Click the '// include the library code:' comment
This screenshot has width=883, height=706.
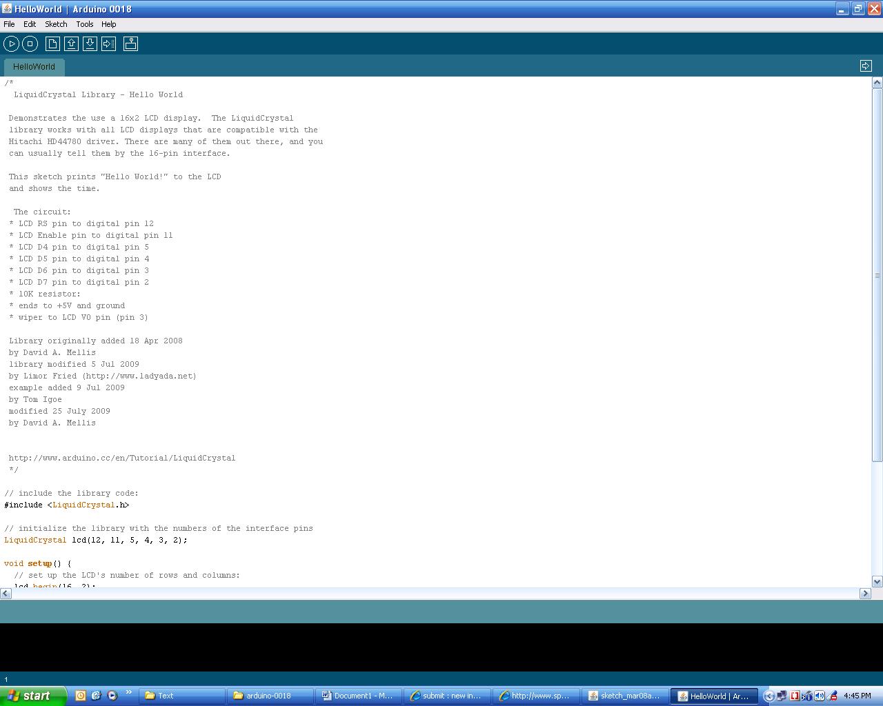tap(71, 493)
